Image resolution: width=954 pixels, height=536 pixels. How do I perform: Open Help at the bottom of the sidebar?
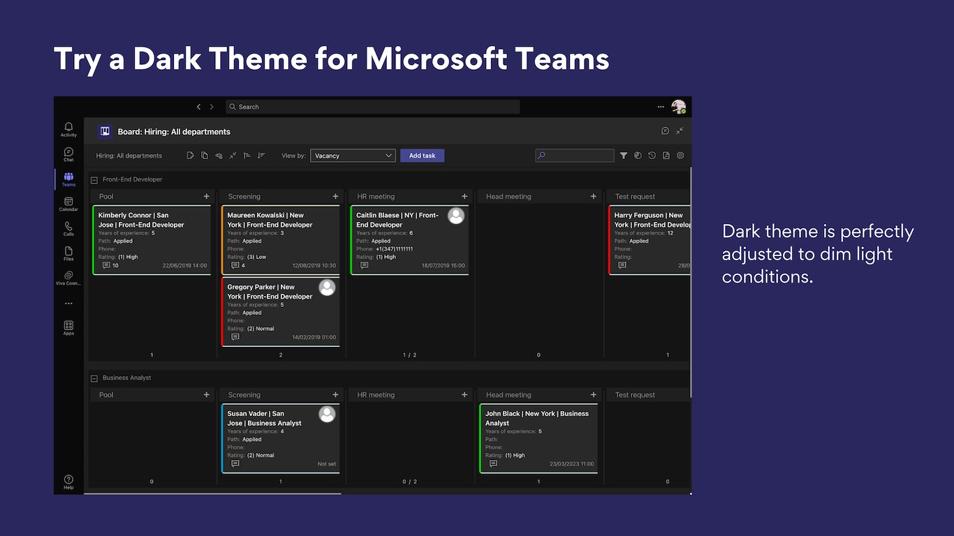[68, 482]
